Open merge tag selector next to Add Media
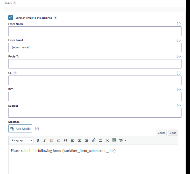Image resolution: width=190 pixels, height=174 pixels. pos(37,129)
